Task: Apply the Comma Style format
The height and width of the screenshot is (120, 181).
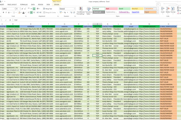Action: 67,12
